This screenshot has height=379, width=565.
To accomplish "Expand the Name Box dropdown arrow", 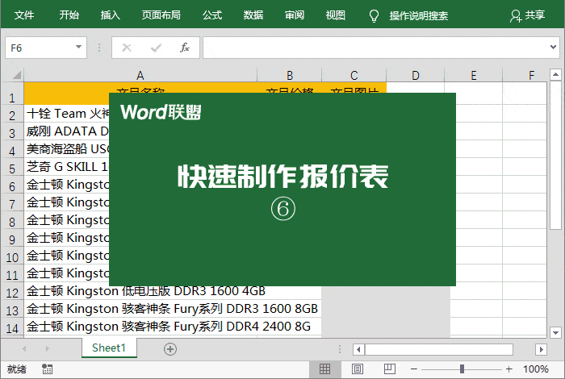I will (x=78, y=47).
